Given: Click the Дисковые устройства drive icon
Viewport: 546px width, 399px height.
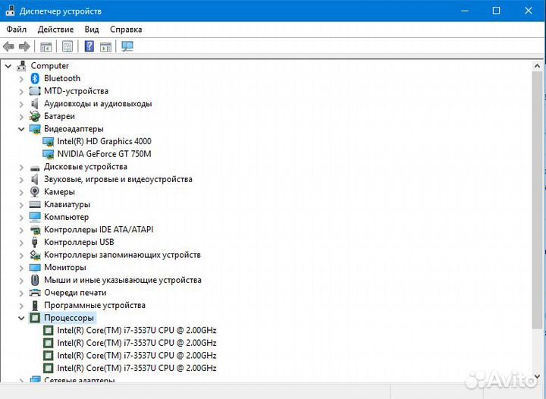Looking at the screenshot, I should point(35,168).
